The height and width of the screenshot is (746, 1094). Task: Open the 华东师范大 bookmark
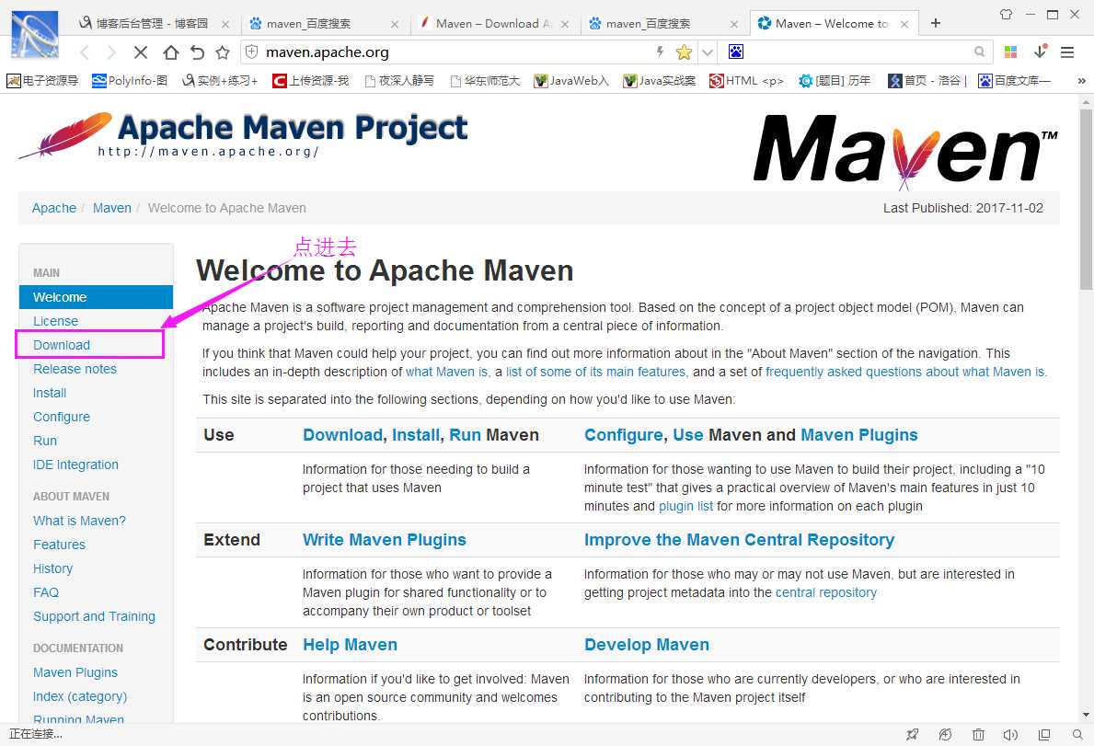pos(486,81)
